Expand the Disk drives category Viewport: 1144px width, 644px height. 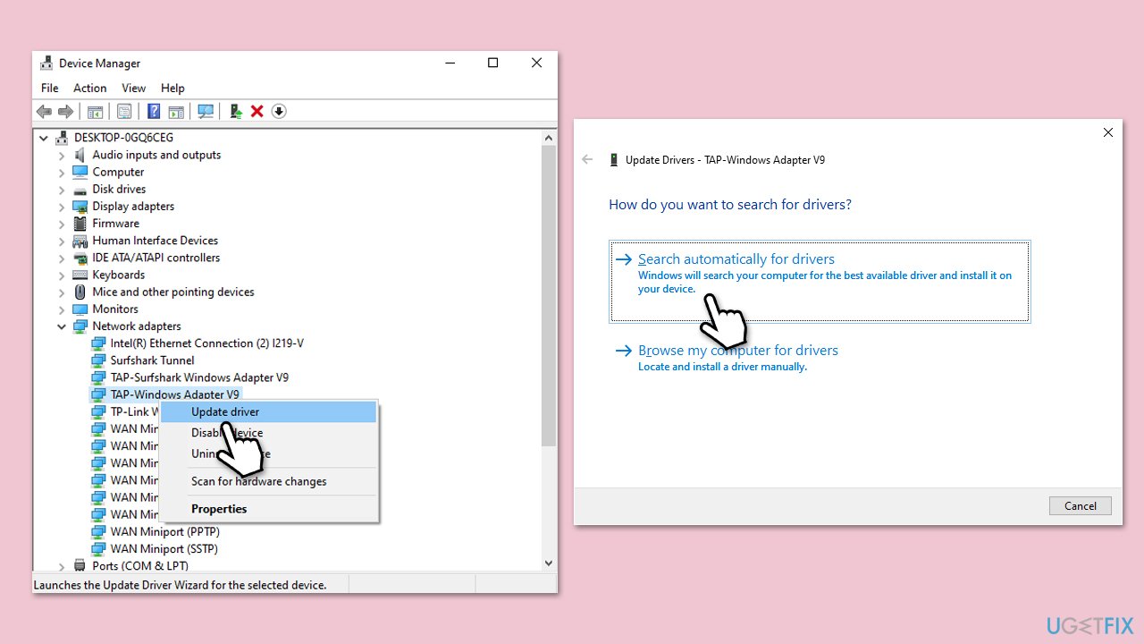(62, 189)
